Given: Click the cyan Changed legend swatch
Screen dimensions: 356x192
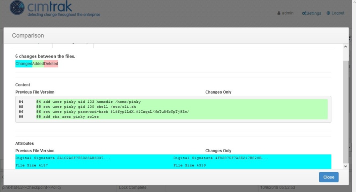Looking at the screenshot, I should [24, 64].
